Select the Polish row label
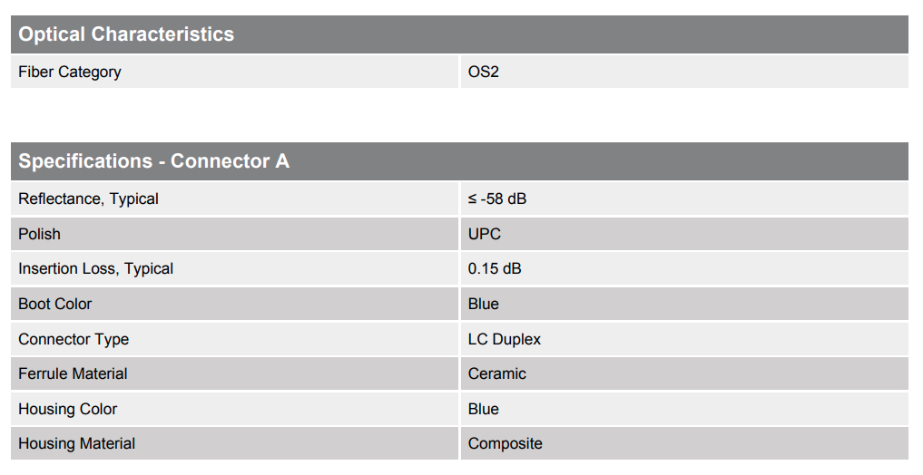Image resolution: width=923 pixels, height=475 pixels. pyautogui.click(x=39, y=234)
